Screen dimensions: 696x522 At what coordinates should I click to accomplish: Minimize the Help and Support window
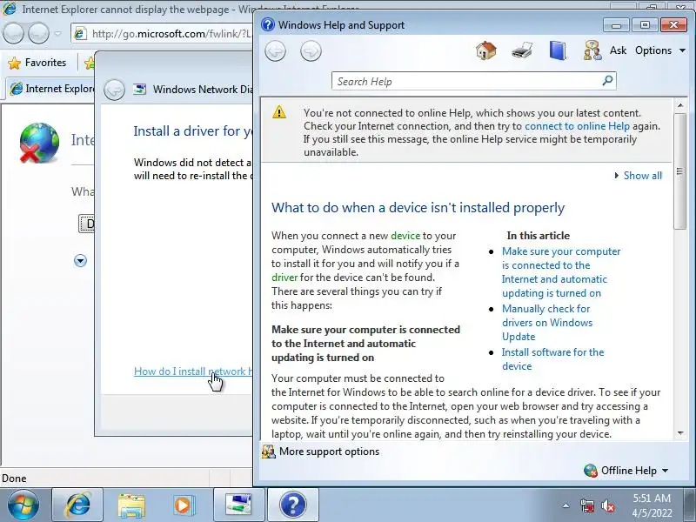point(616,25)
